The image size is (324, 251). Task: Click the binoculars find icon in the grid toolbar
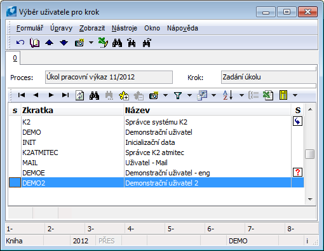point(94,95)
